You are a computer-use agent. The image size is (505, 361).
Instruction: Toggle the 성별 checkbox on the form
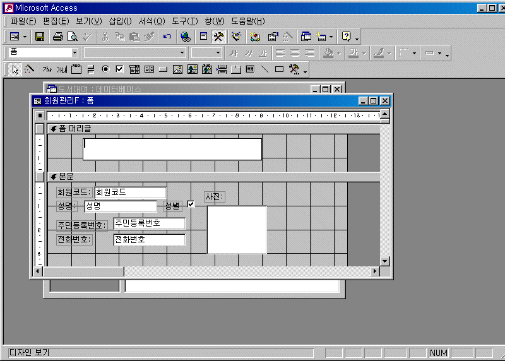(x=191, y=204)
